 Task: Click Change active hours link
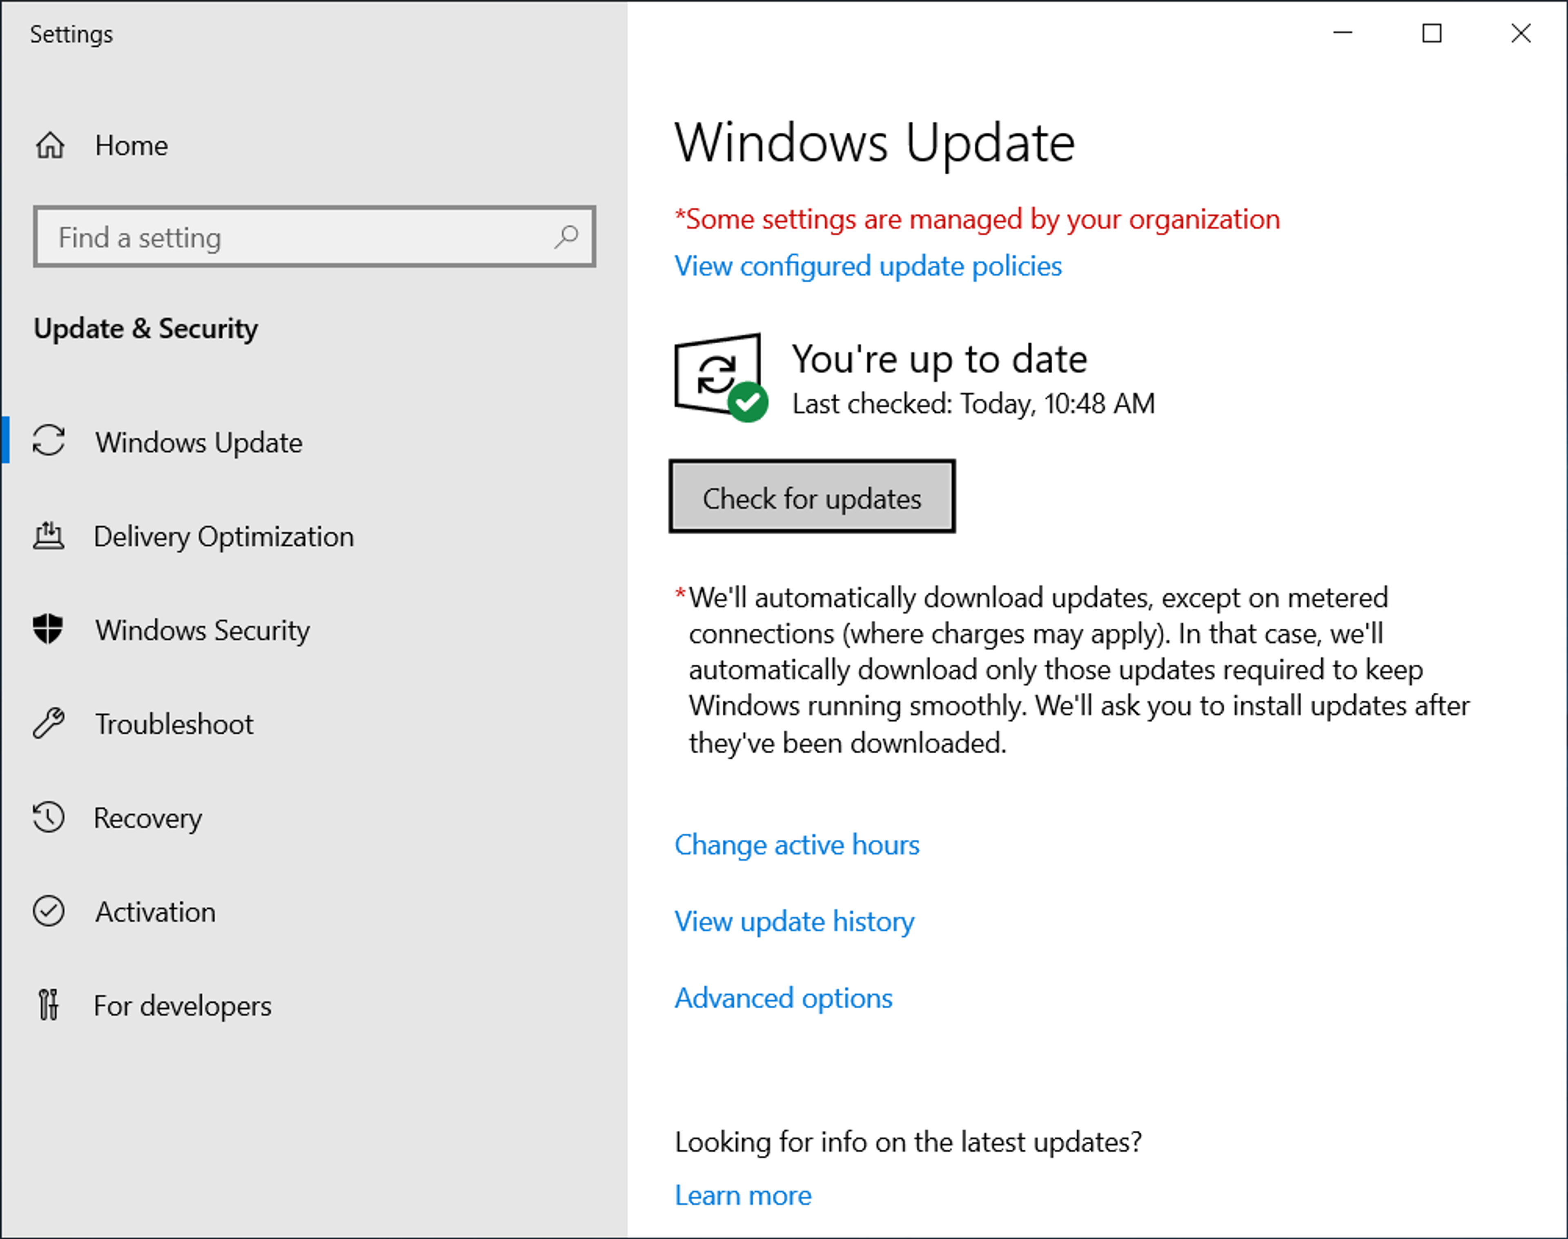coord(797,845)
